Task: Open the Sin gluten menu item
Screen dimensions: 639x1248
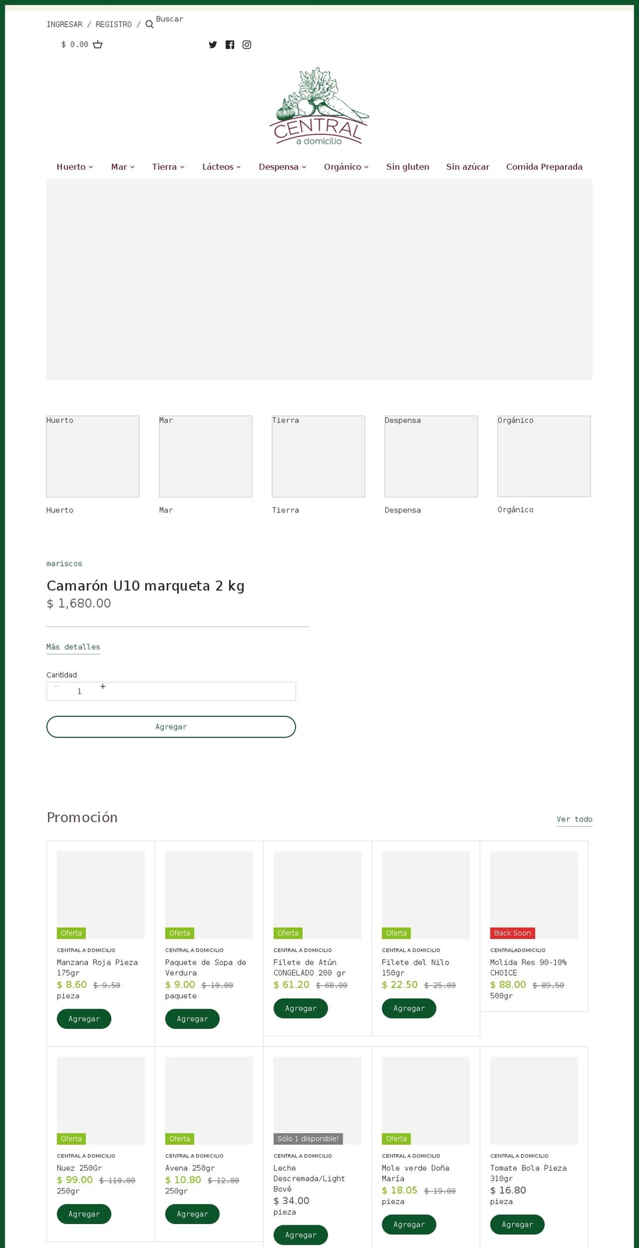Action: point(407,167)
